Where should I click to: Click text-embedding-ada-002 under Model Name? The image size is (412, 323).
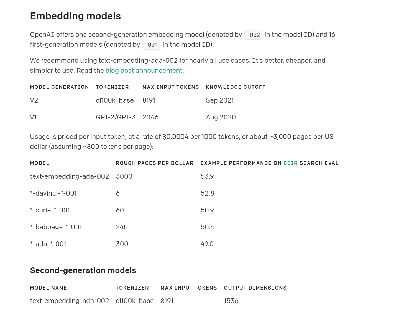coord(70,301)
